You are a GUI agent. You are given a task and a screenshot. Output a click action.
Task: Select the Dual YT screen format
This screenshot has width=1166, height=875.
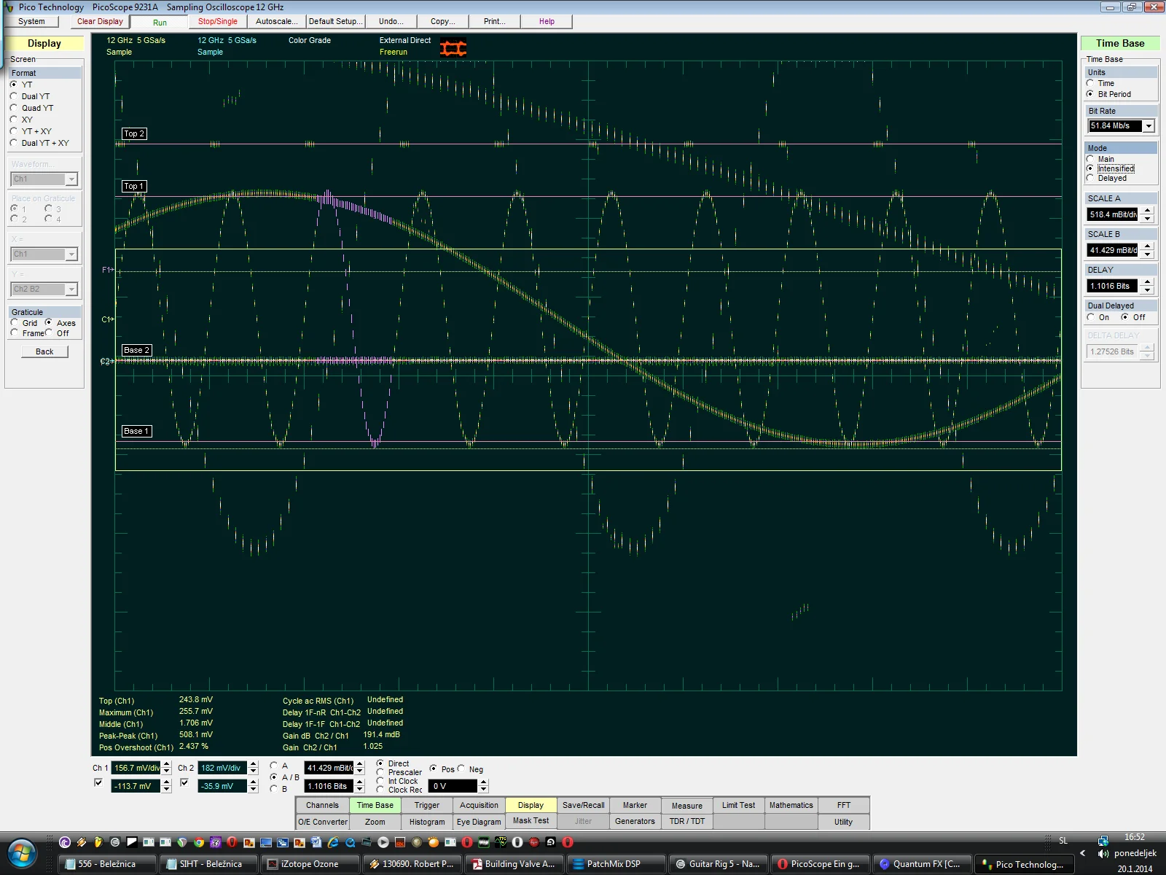point(14,96)
